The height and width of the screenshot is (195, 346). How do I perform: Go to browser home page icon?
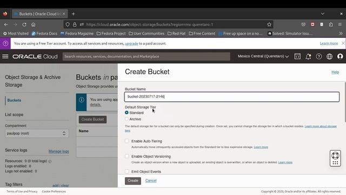(x=33, y=24)
